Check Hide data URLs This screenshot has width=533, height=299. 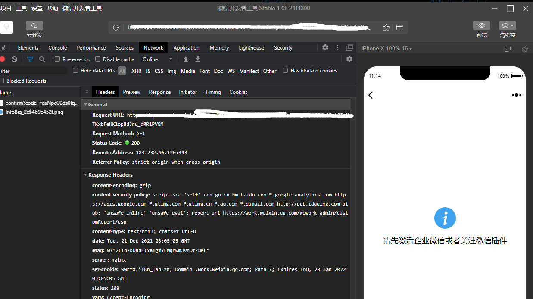75,70
